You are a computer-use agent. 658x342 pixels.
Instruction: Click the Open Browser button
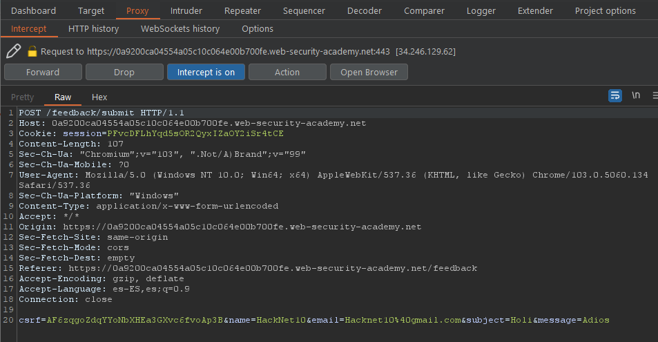pos(369,72)
